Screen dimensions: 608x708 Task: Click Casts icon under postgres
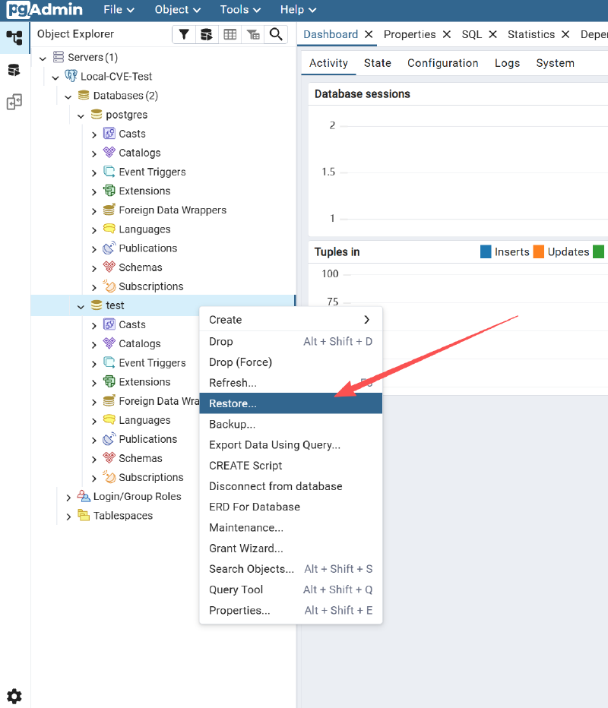point(109,133)
